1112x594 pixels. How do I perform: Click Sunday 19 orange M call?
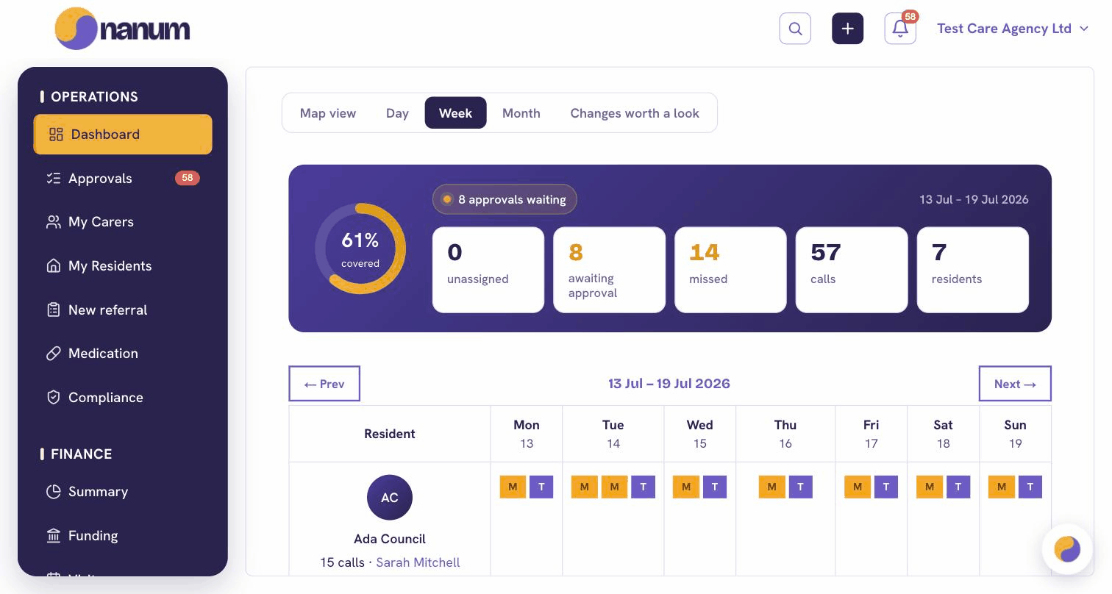pyautogui.click(x=1002, y=487)
